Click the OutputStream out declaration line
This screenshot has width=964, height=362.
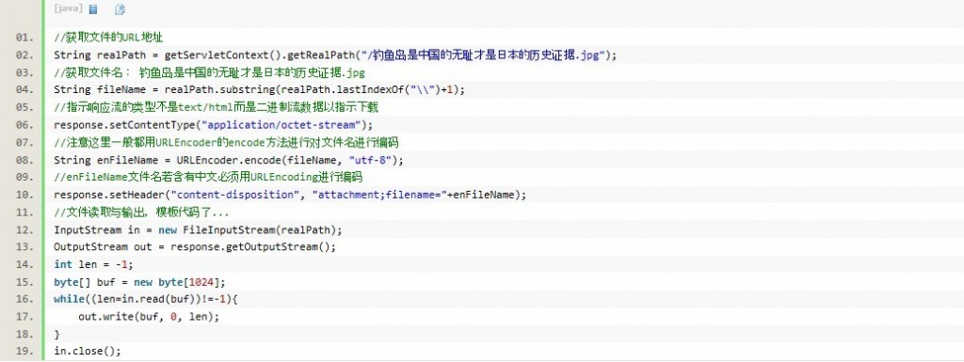point(195,247)
